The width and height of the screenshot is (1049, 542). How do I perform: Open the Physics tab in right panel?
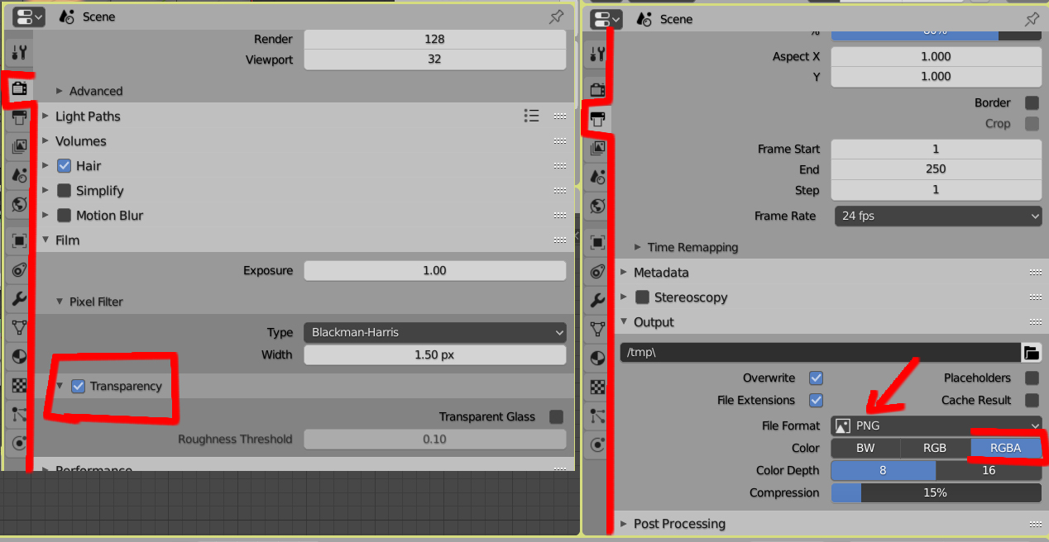pyautogui.click(x=599, y=445)
